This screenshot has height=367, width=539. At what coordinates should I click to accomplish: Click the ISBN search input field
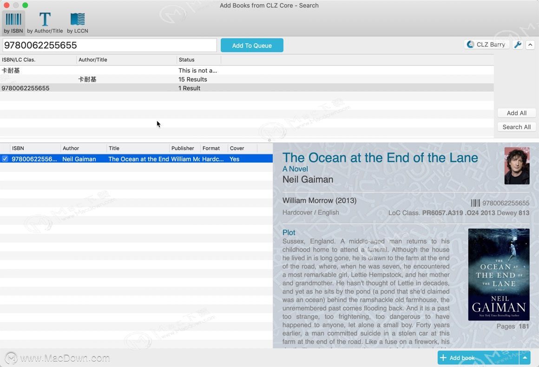110,45
